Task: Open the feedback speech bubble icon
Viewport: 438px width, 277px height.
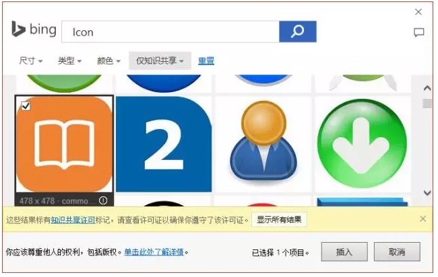Action: 418,32
